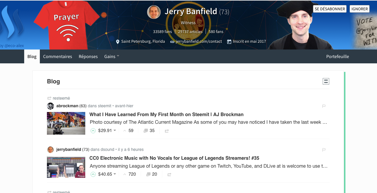The height and width of the screenshot is (193, 377).
Task: Resteem the CC0 Electronic Music post
Action: pos(169,174)
